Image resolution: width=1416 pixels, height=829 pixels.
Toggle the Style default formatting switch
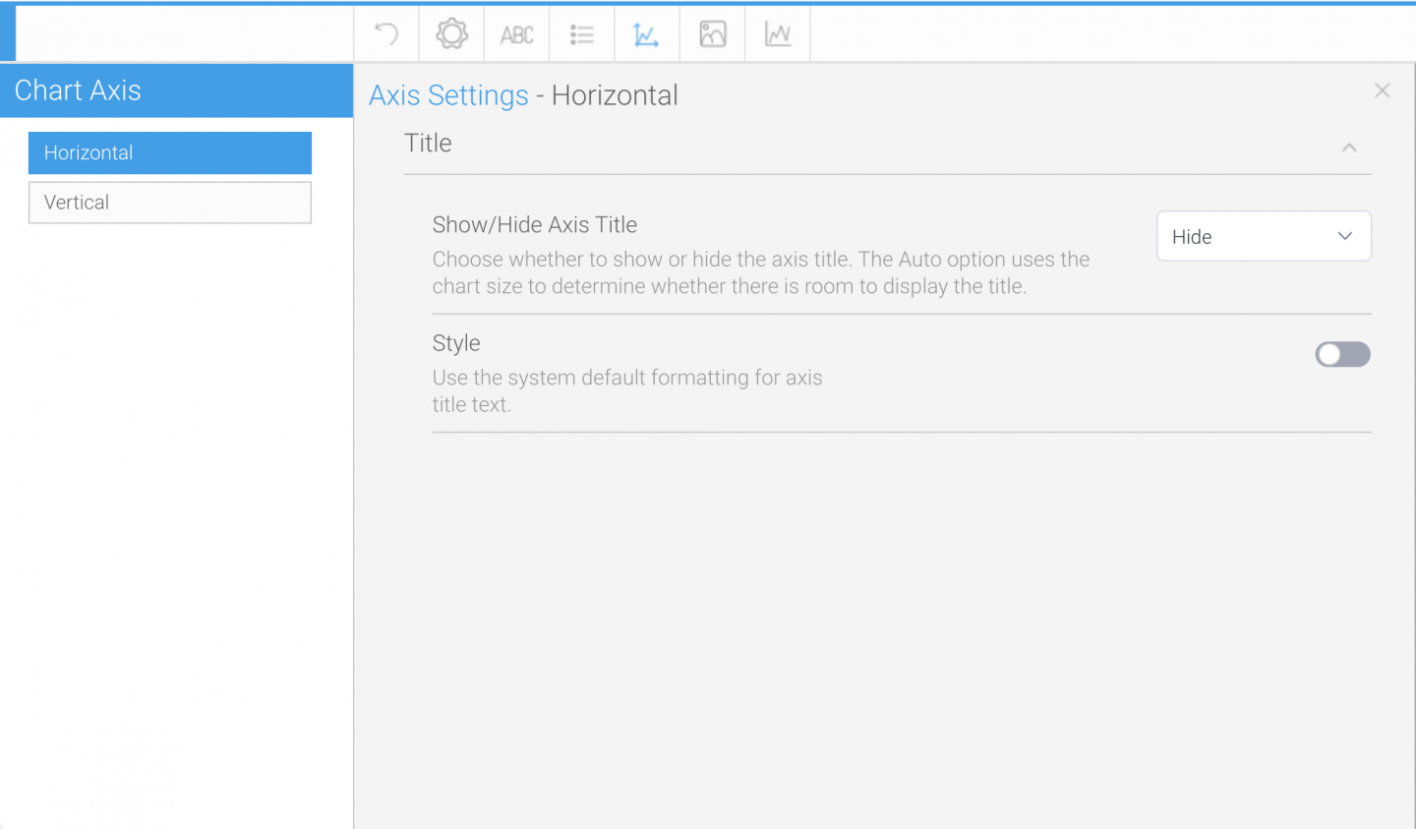[1343, 354]
